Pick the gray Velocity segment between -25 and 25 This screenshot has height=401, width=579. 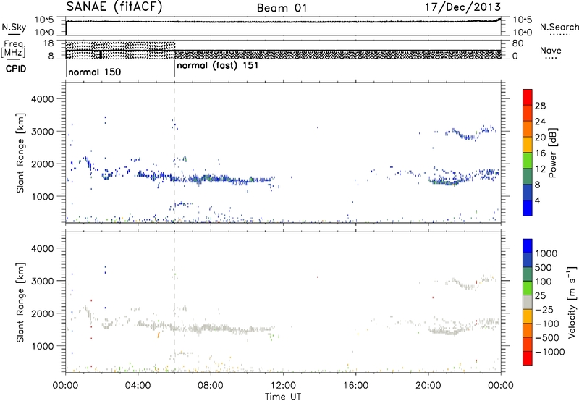[528, 302]
